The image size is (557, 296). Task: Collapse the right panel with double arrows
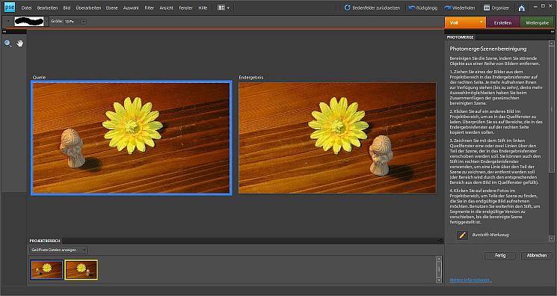pyautogui.click(x=553, y=31)
